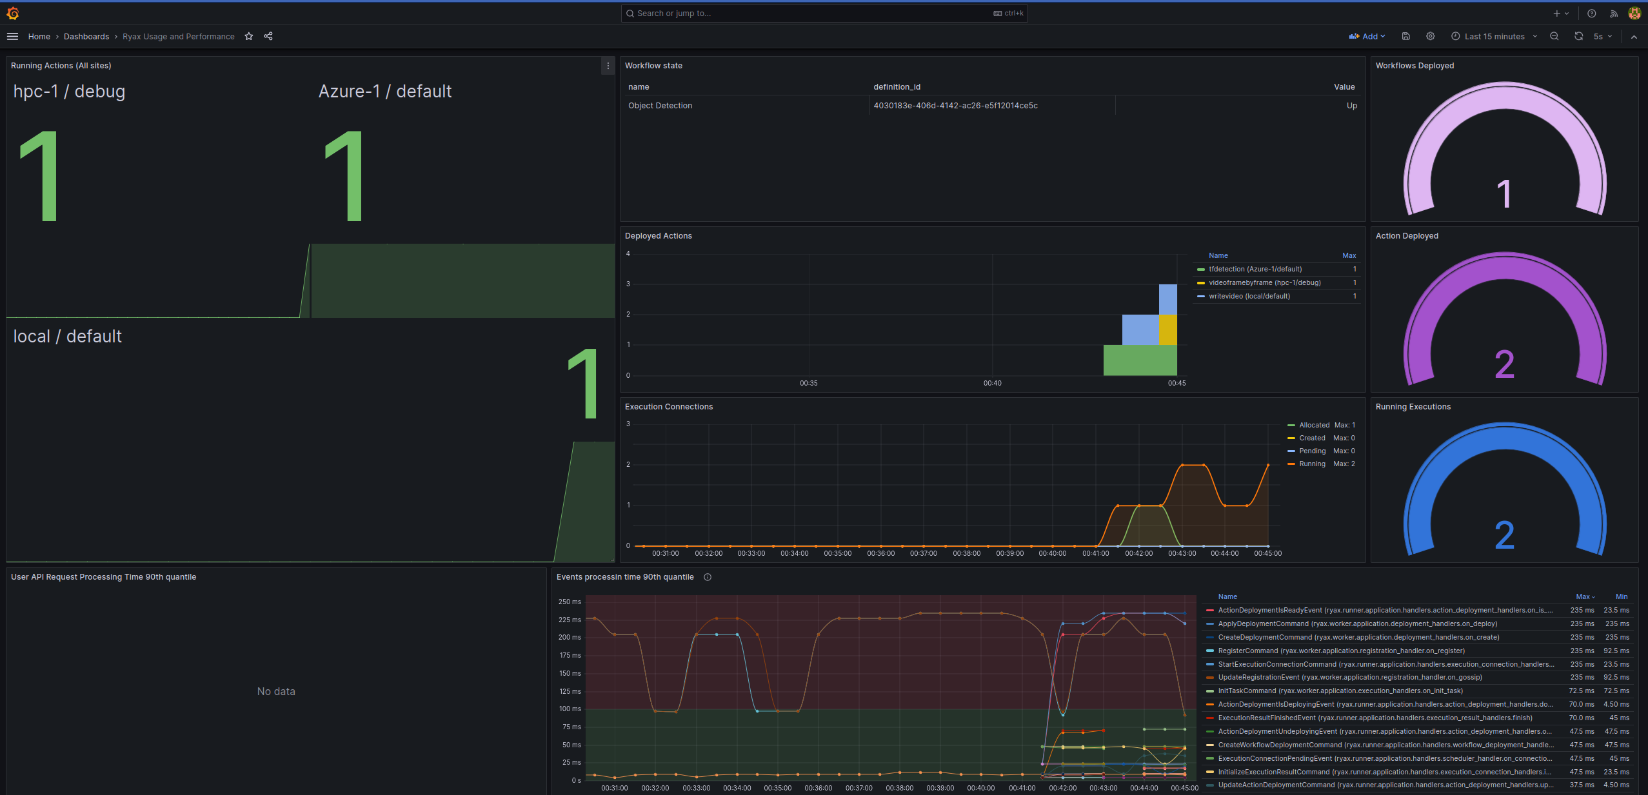Go to Dashboards in the breadcrumb
Image resolution: width=1648 pixels, height=795 pixels.
pyautogui.click(x=86, y=37)
